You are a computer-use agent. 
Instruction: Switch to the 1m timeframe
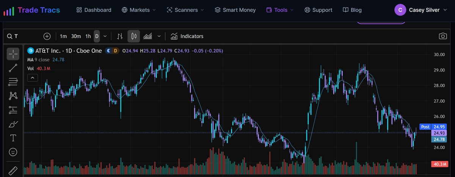pyautogui.click(x=63, y=36)
